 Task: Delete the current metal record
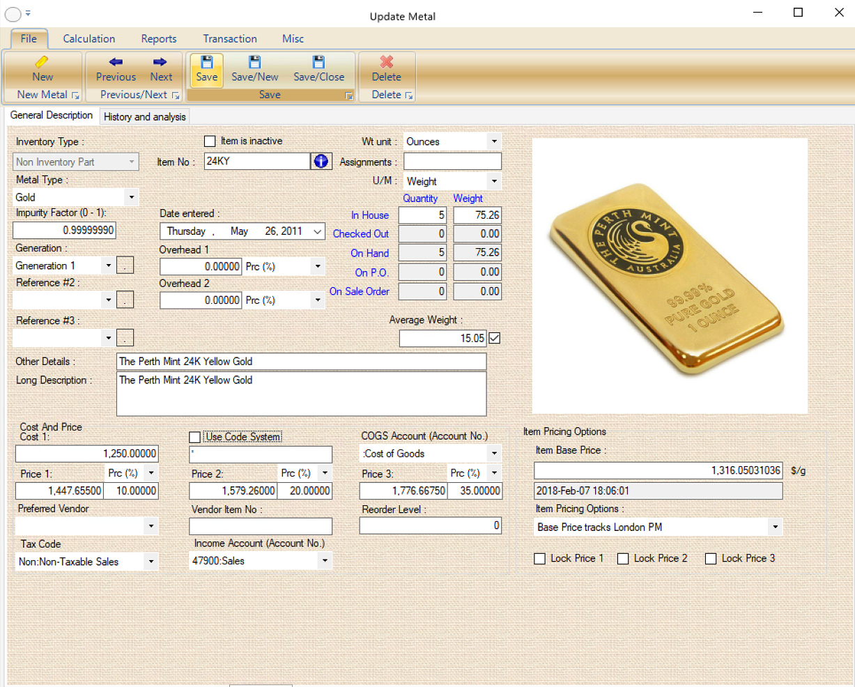(x=386, y=63)
